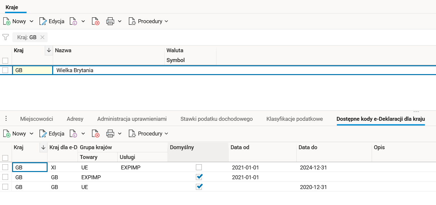This screenshot has width=436, height=205.
Task: Click the top Edycja button
Action: [52, 22]
